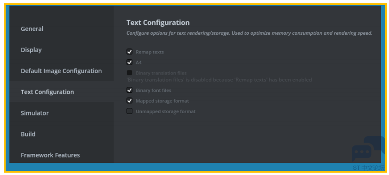Image resolution: width=389 pixels, height=175 pixels.
Task: Go to the Simulator settings section
Action: click(x=35, y=113)
